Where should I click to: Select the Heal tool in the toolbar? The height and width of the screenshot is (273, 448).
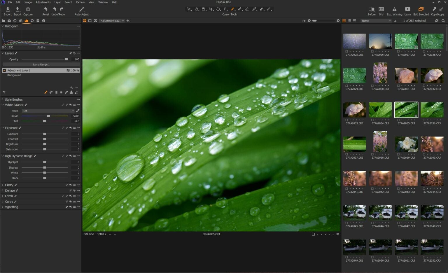coord(240,9)
